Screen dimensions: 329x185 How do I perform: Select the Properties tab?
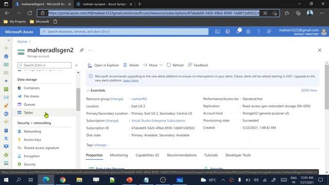pos(95,155)
